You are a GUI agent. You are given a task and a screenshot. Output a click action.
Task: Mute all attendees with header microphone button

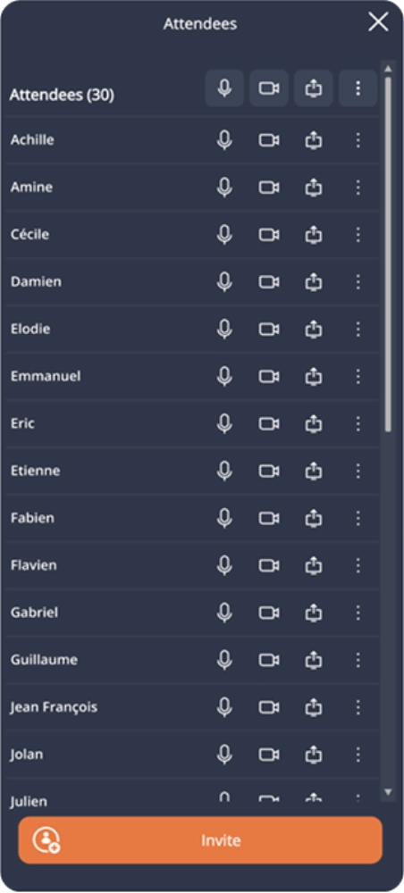(224, 88)
